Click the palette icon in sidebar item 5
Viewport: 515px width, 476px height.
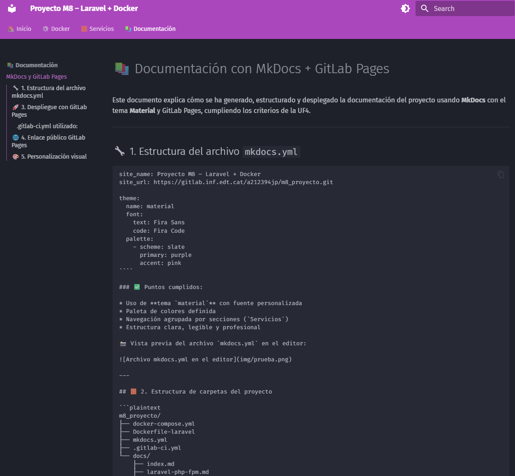click(x=16, y=157)
